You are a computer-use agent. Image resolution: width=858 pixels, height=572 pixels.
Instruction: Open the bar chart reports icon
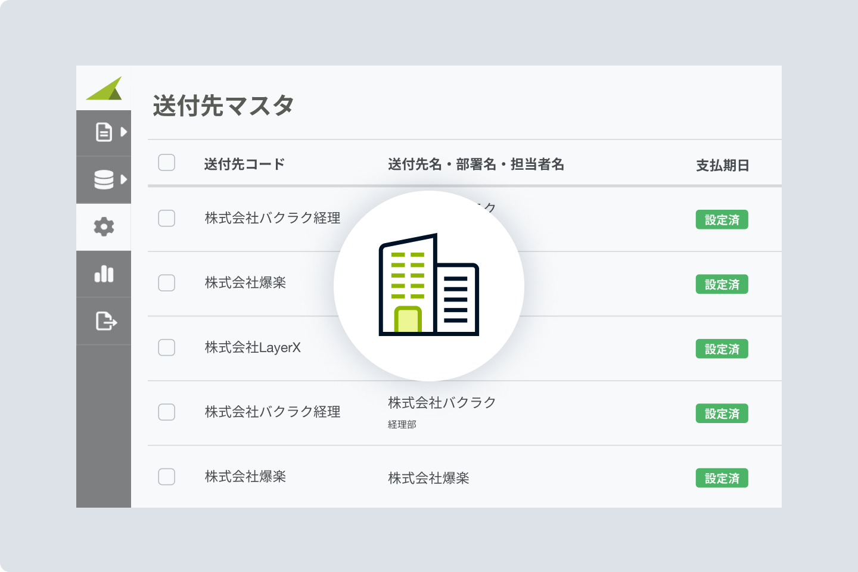coord(104,274)
